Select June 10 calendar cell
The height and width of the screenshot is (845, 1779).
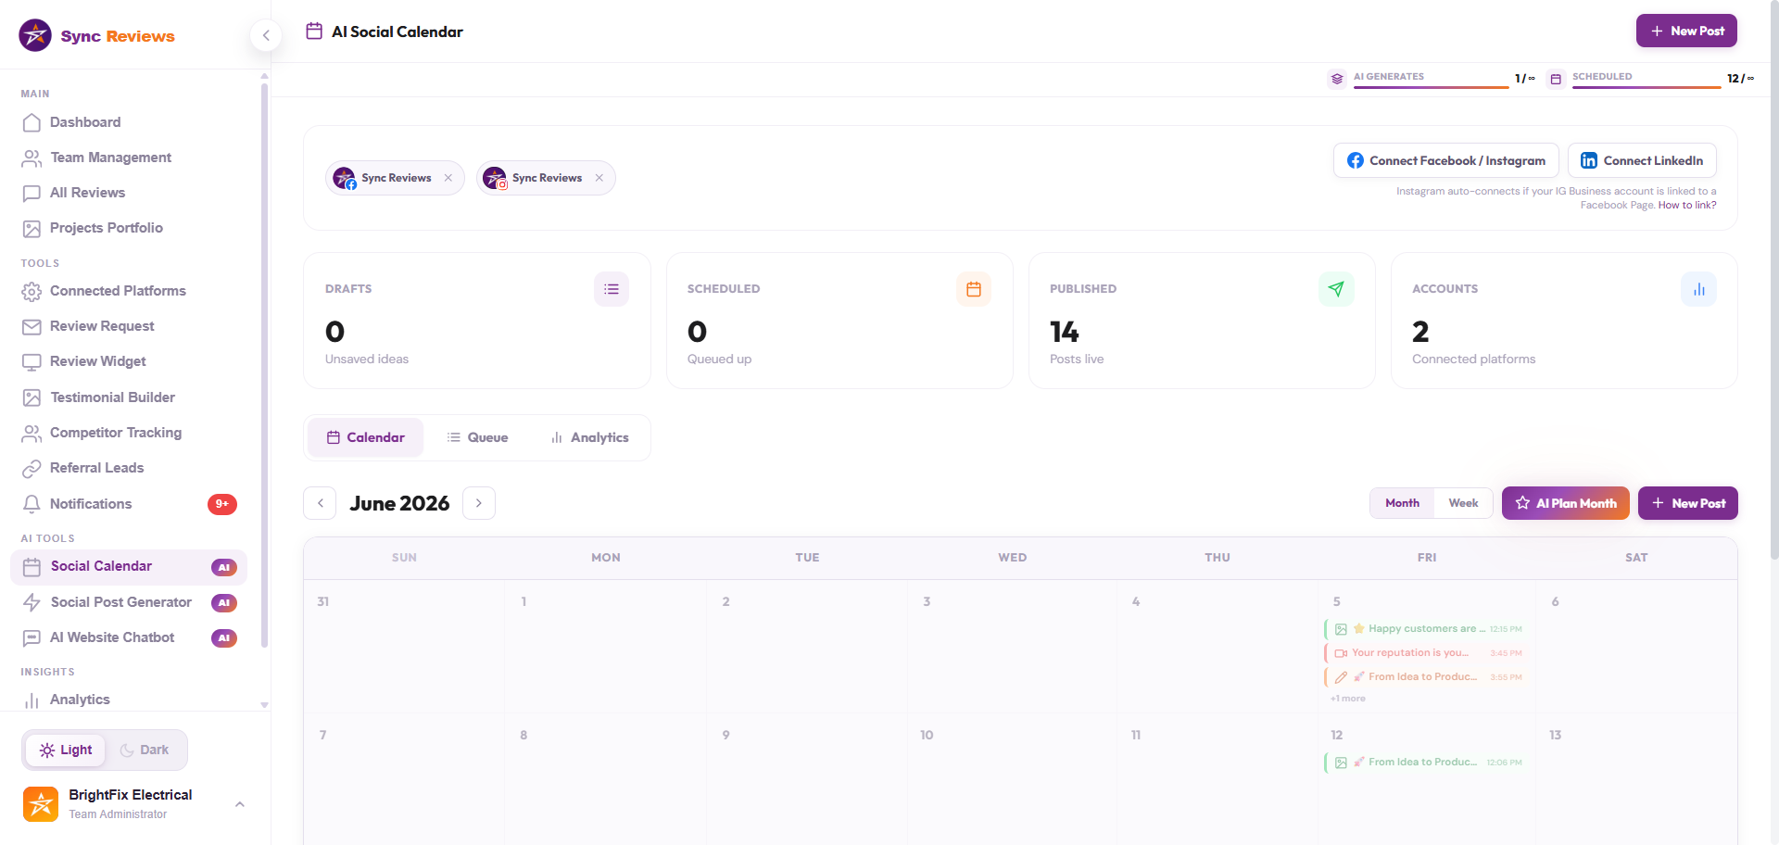pos(1012,778)
